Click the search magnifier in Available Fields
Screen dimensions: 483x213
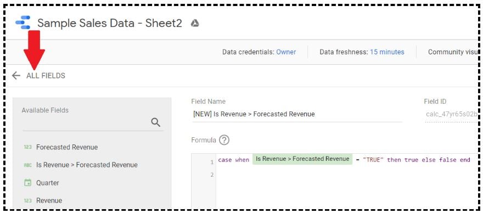coord(156,122)
